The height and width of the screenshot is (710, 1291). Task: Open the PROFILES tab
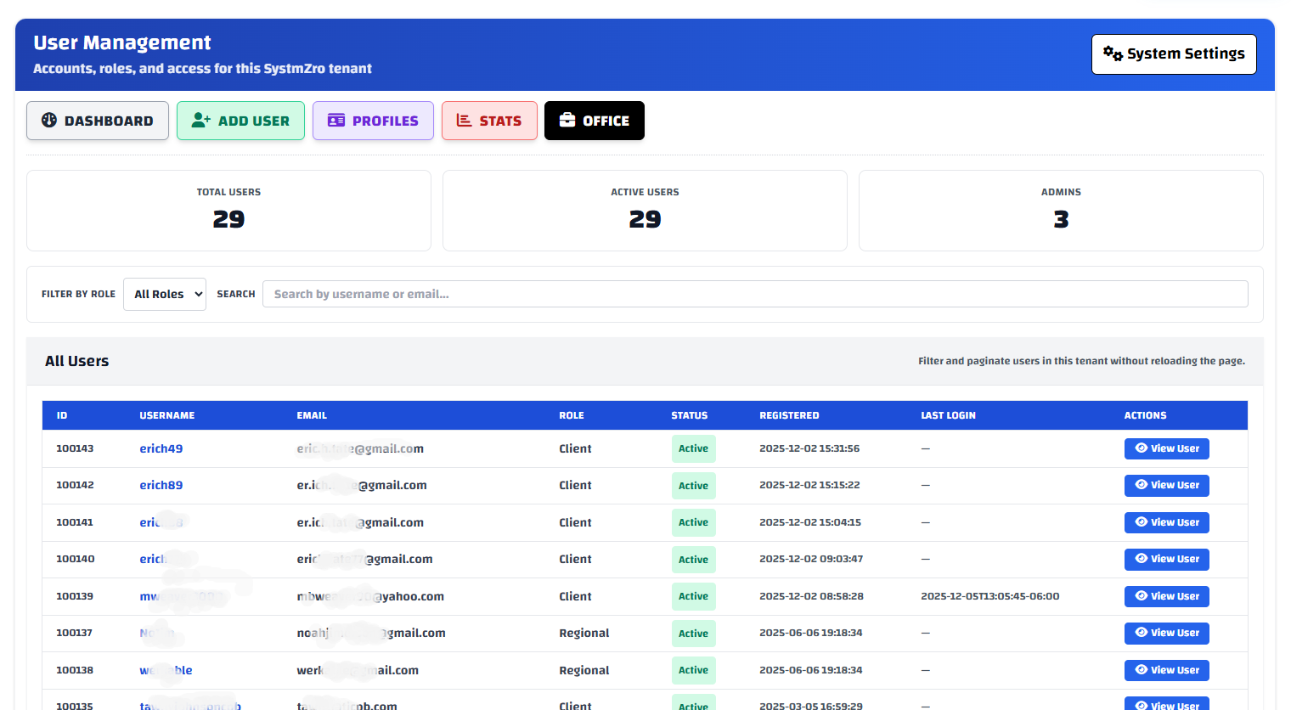click(373, 121)
